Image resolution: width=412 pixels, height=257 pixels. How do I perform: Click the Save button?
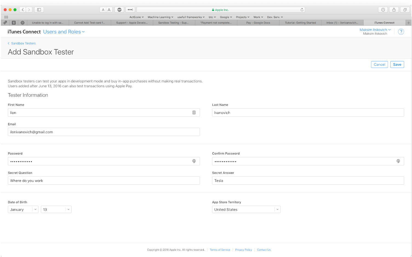point(397,64)
